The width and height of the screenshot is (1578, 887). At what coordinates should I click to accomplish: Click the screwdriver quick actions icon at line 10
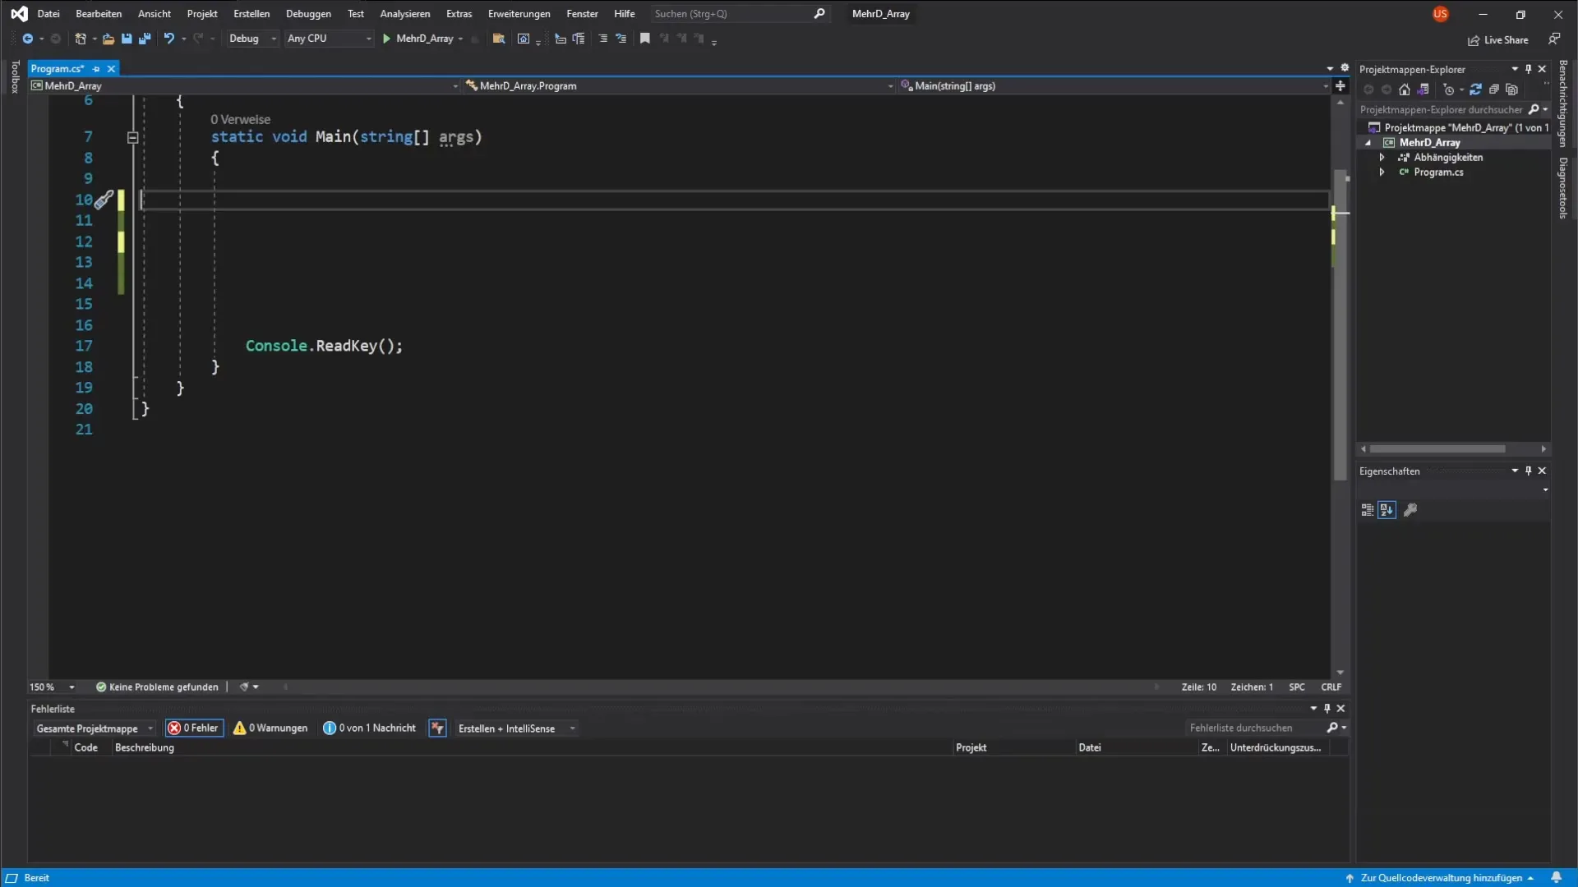point(104,200)
